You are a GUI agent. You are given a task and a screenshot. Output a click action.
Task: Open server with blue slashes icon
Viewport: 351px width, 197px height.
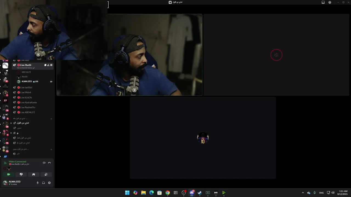point(5,157)
